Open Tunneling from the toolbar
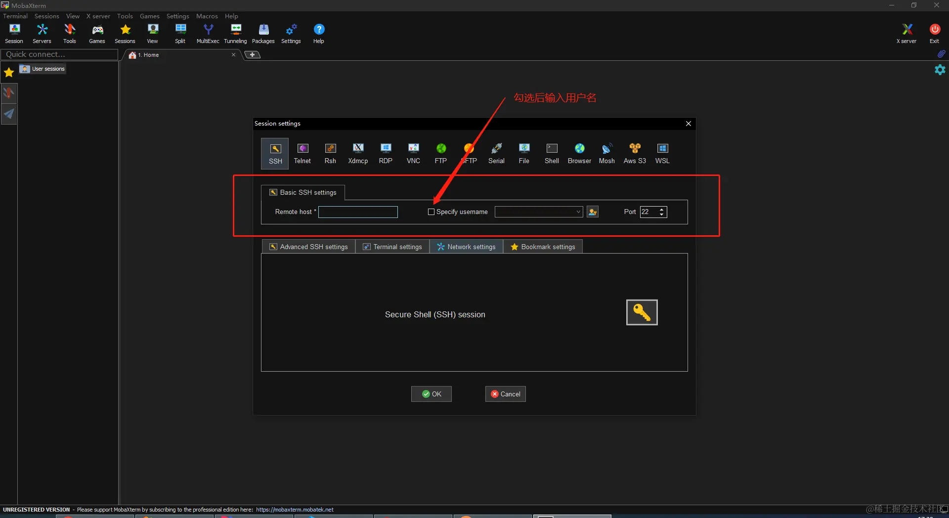The width and height of the screenshot is (949, 518). pyautogui.click(x=236, y=34)
